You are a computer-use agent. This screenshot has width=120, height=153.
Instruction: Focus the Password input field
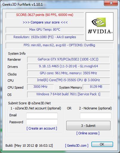click(42, 122)
